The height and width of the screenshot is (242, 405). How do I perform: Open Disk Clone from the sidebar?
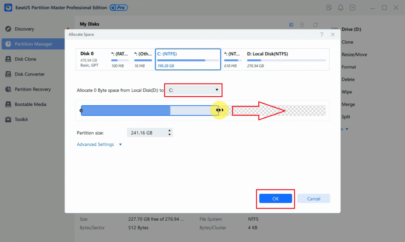(25, 59)
